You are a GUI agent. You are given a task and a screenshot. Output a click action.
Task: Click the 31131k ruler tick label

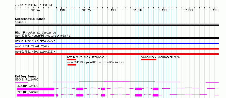(x=61, y=10)
